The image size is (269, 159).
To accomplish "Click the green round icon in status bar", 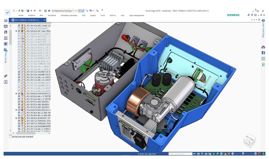I will [264, 154].
